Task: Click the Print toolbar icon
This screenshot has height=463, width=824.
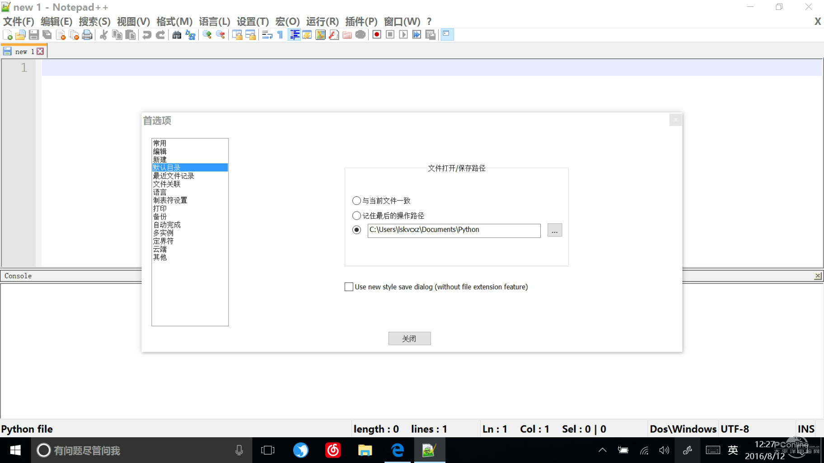Action: [87, 35]
